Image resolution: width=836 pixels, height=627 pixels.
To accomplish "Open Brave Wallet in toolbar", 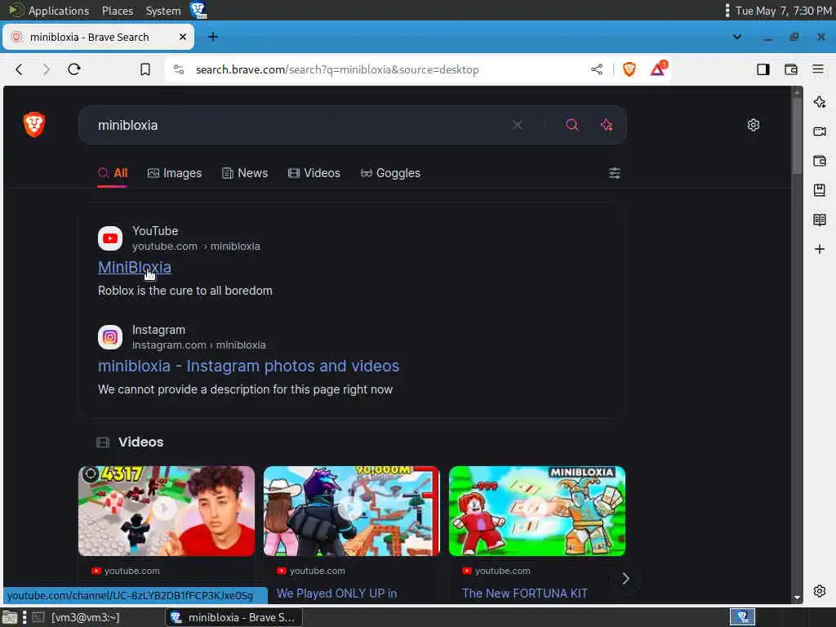I will (790, 69).
